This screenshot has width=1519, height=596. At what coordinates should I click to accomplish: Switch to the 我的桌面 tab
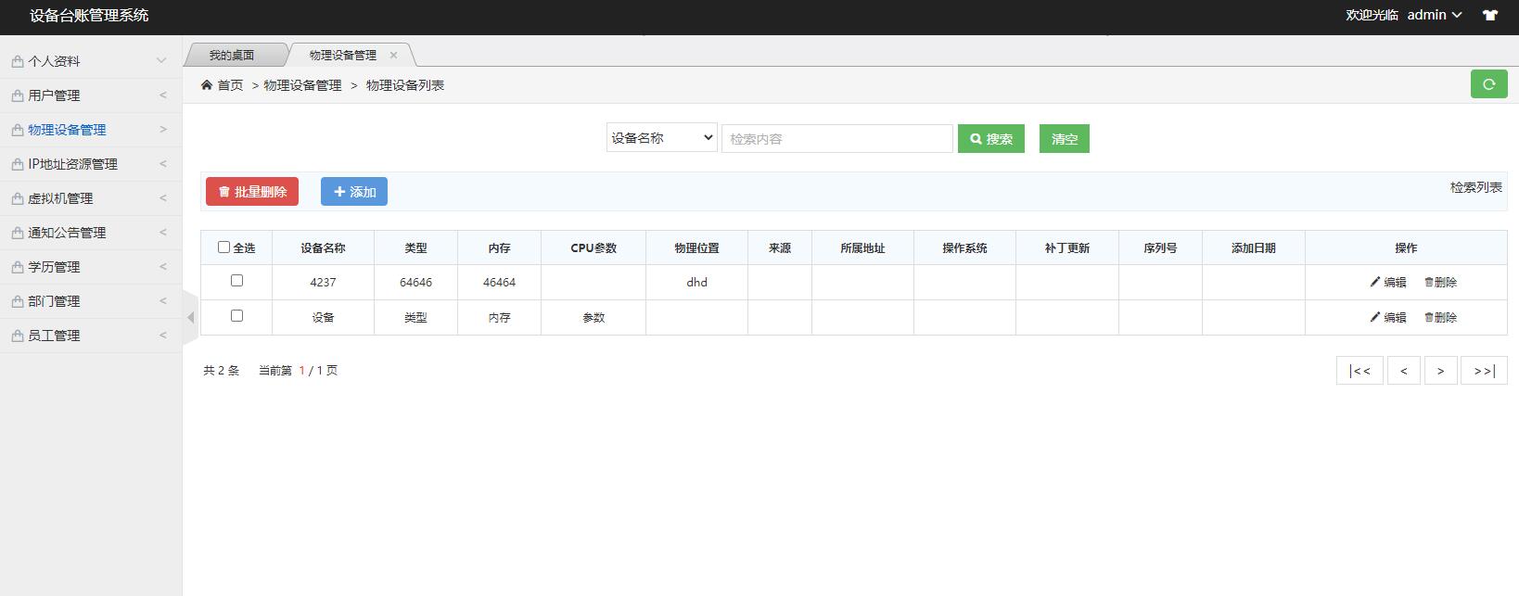(231, 56)
